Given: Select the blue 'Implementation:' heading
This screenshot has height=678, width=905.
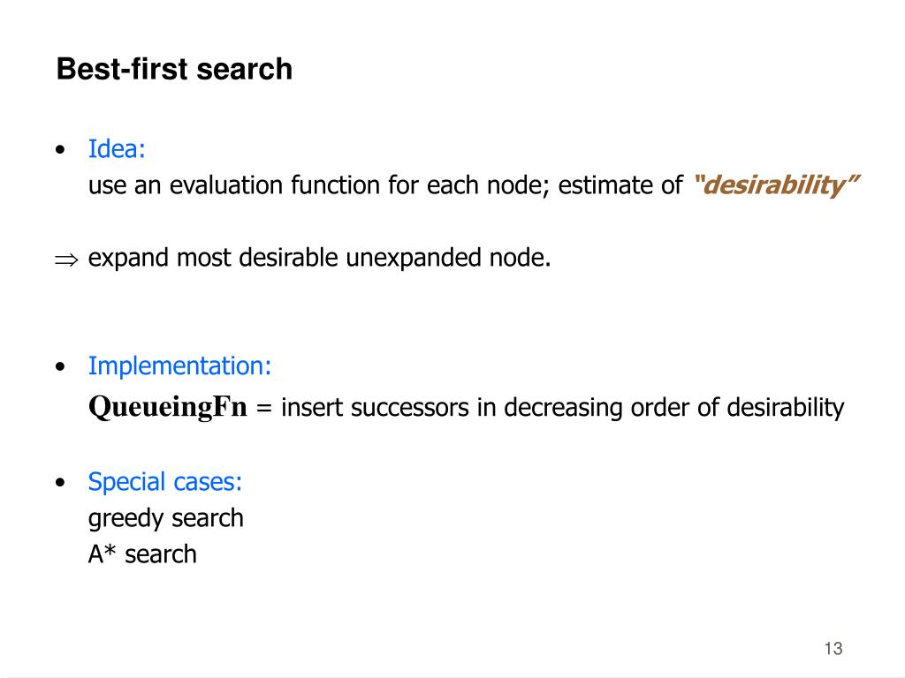Looking at the screenshot, I should pyautogui.click(x=179, y=366).
